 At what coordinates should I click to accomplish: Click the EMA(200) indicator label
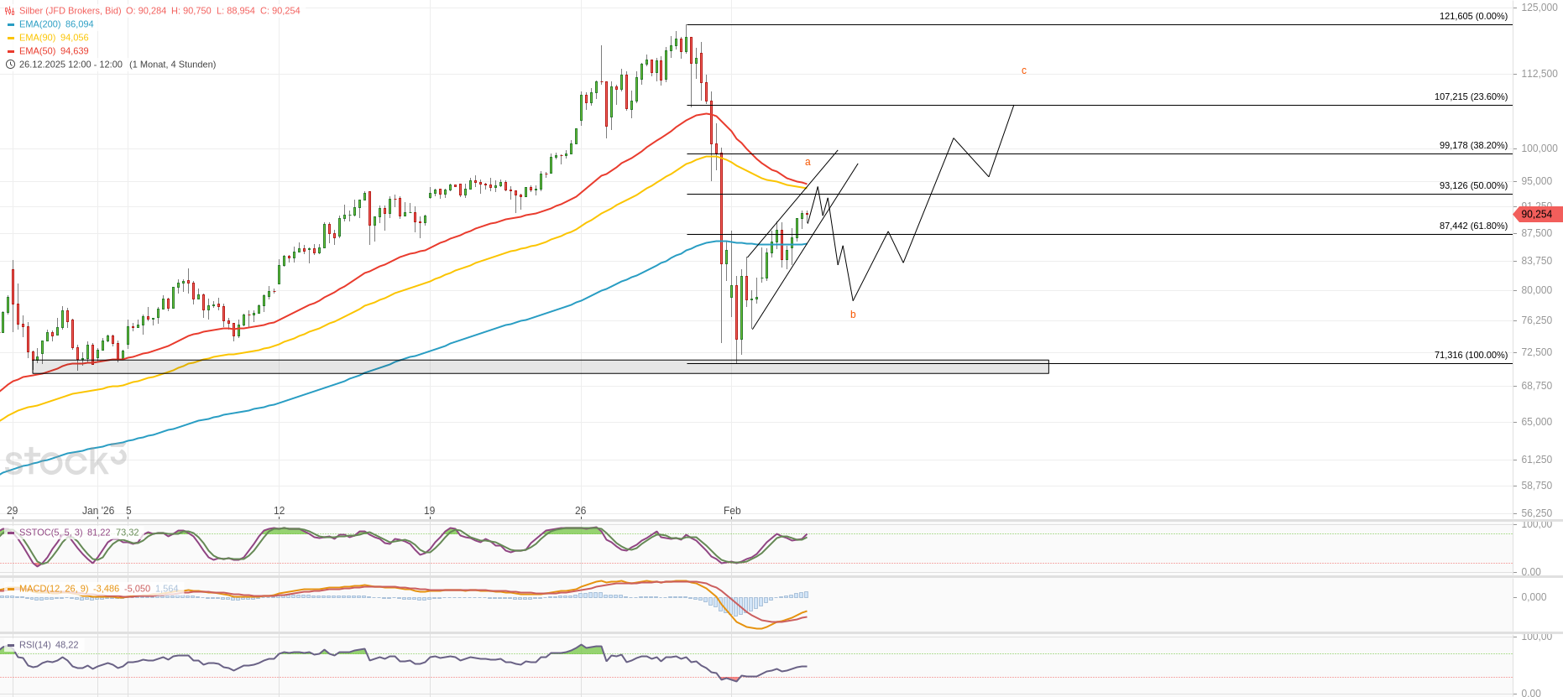coord(39,24)
